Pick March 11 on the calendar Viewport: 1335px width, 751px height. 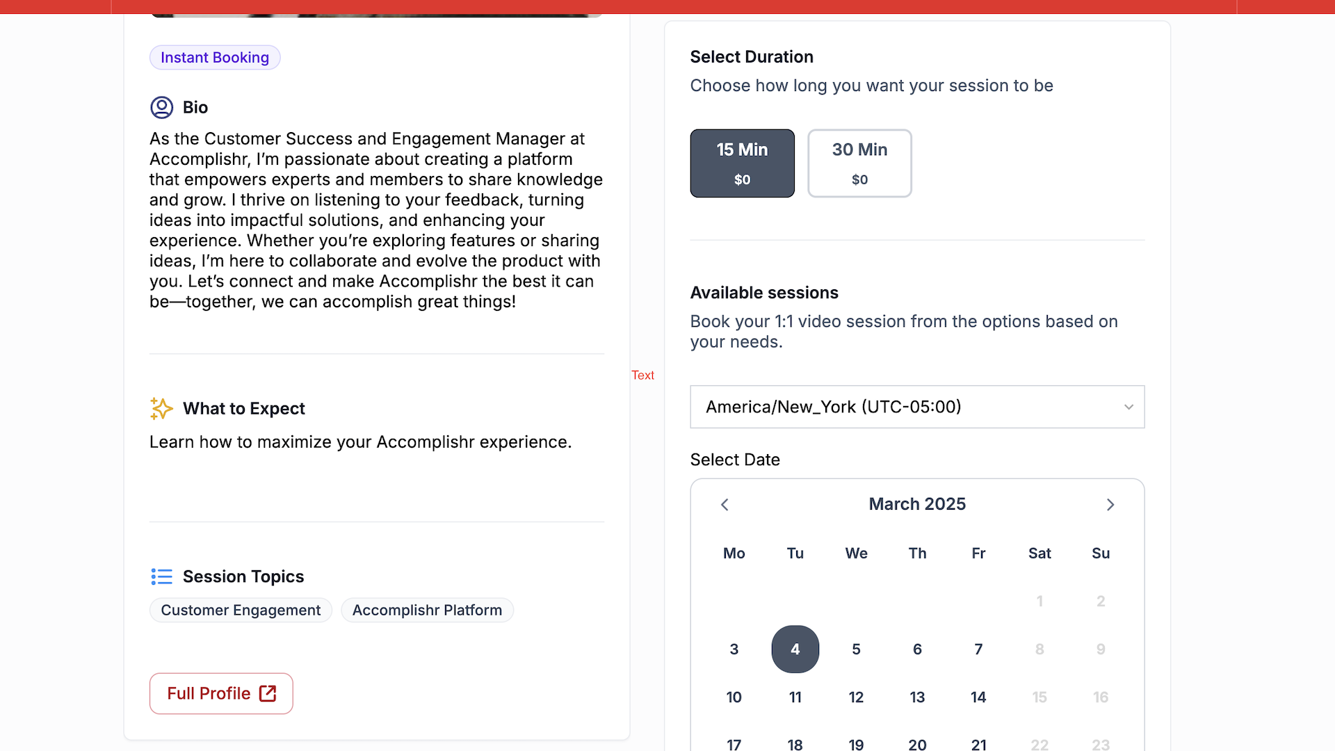795,697
